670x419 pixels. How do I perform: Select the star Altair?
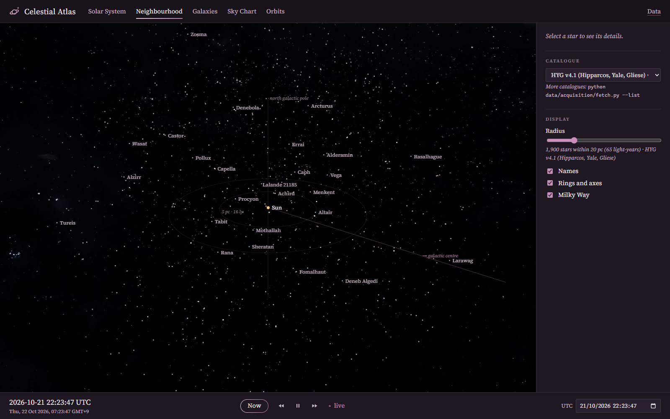pyautogui.click(x=325, y=212)
